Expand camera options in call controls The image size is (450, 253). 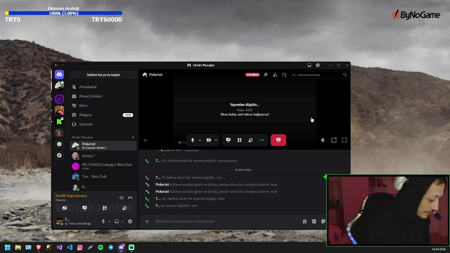point(216,140)
